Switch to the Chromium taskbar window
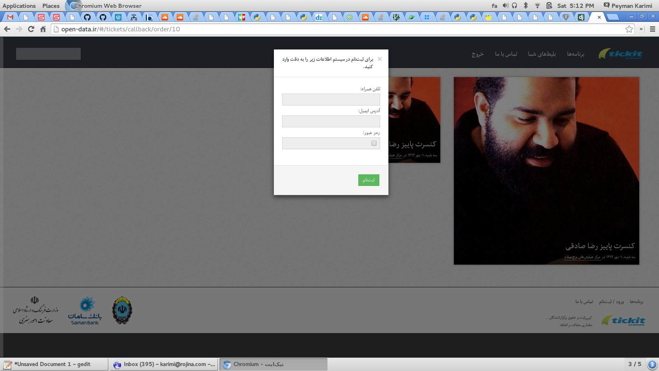This screenshot has height=371, width=659. pos(273,364)
